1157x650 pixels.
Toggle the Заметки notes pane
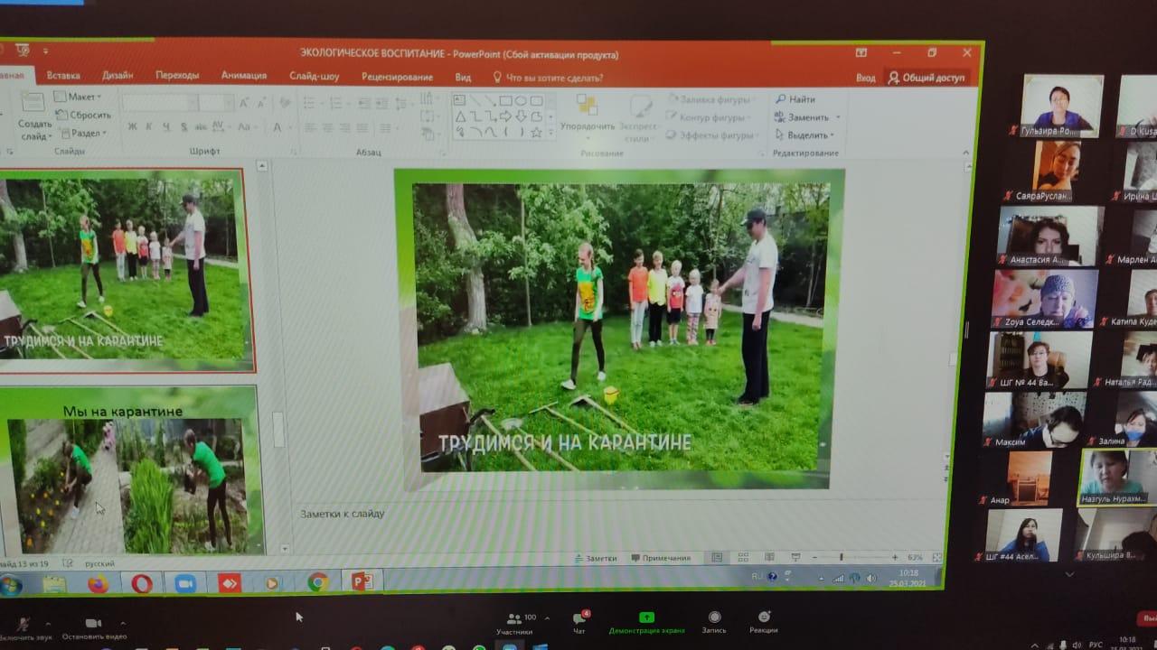coord(596,558)
